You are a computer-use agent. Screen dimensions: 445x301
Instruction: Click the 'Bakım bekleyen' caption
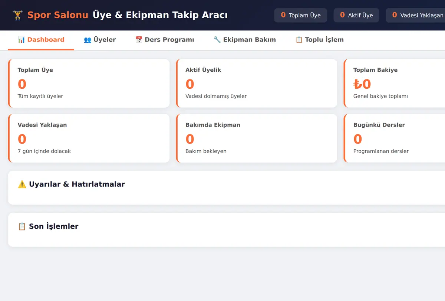[x=206, y=151]
